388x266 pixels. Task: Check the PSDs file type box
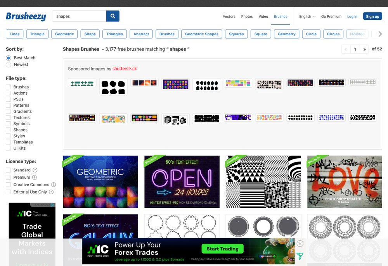(x=8, y=99)
